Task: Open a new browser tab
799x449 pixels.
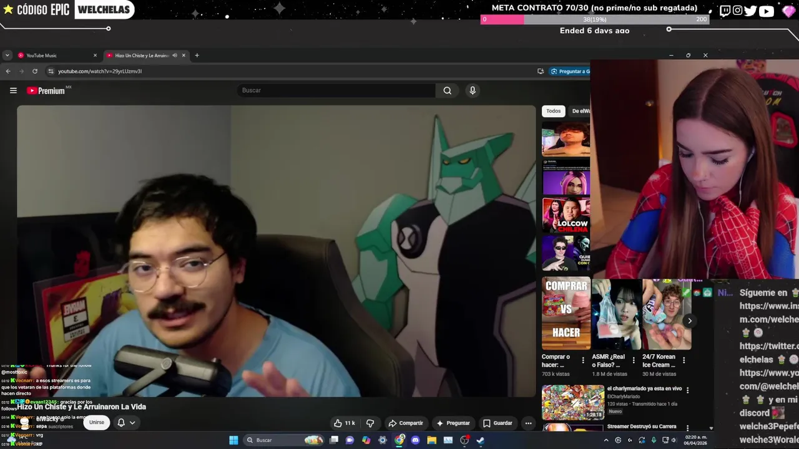Action: [x=197, y=56]
